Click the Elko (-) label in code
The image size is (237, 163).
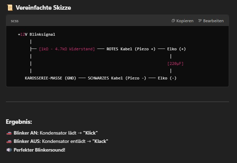coord(167,78)
